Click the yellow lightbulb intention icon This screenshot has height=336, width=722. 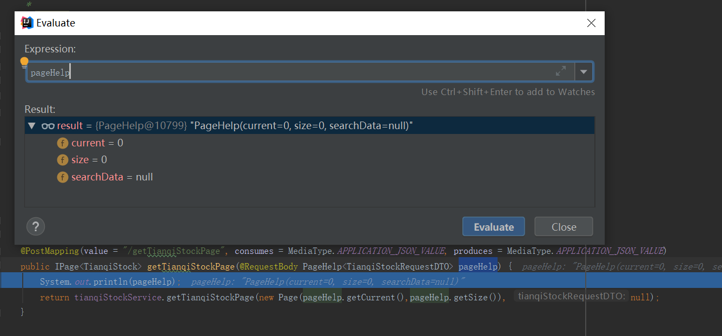pyautogui.click(x=24, y=63)
